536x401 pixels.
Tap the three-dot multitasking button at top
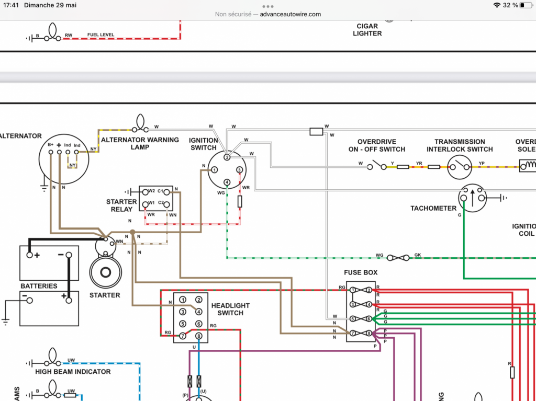(267, 6)
